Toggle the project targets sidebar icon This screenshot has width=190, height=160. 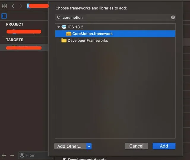tap(4, 16)
